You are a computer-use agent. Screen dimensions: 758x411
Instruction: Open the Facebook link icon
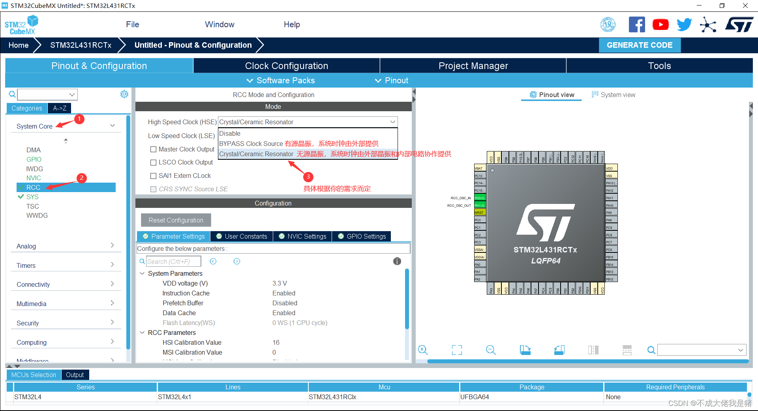pyautogui.click(x=637, y=24)
